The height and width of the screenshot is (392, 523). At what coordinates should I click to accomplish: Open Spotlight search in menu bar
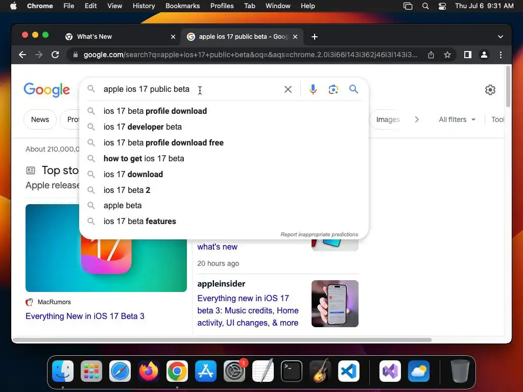pyautogui.click(x=425, y=6)
